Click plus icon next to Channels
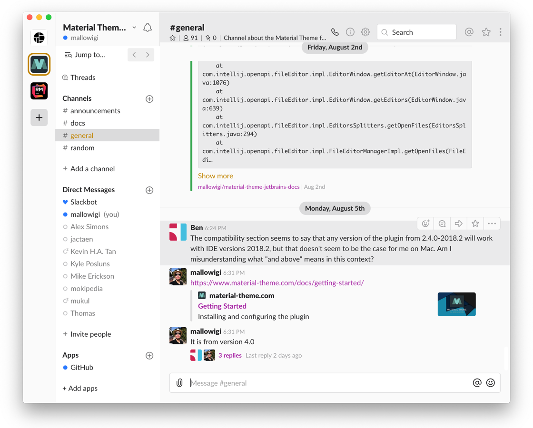 point(149,99)
